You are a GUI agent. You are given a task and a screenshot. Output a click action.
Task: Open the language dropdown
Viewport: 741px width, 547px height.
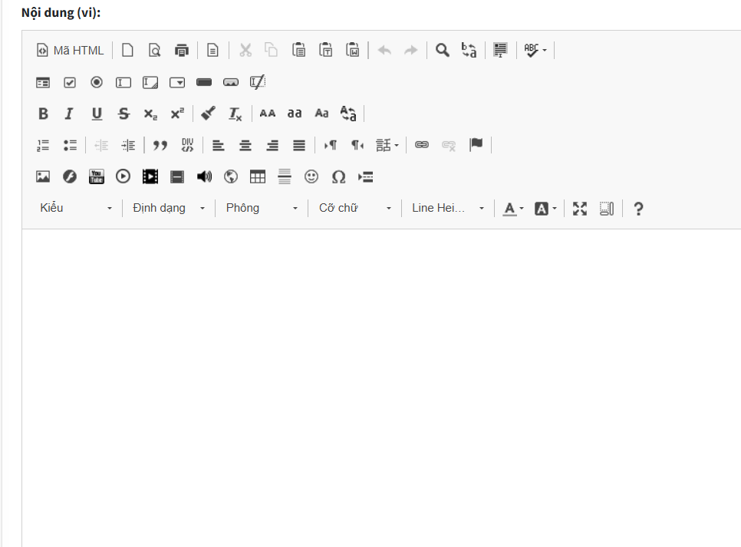387,145
